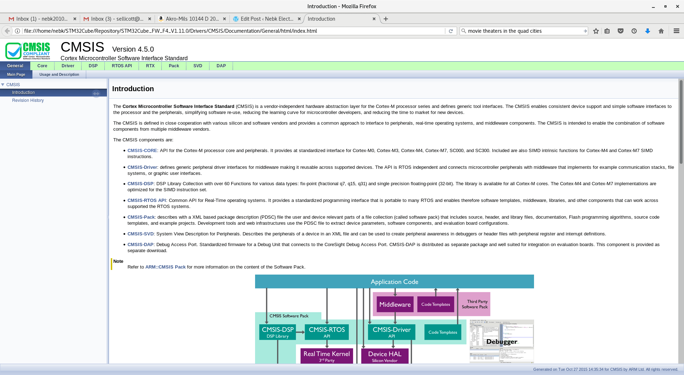This screenshot has height=375, width=684.
Task: Open the Firefox hamburger menu
Action: [677, 31]
